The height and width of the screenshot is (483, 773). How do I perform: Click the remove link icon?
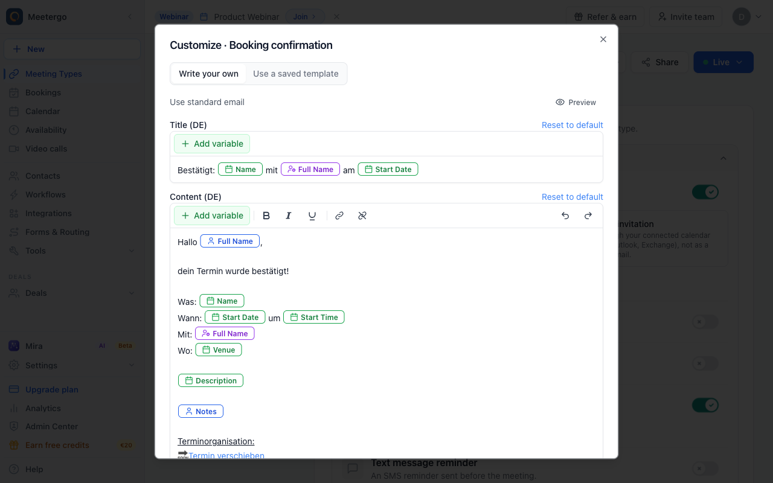[x=362, y=216]
